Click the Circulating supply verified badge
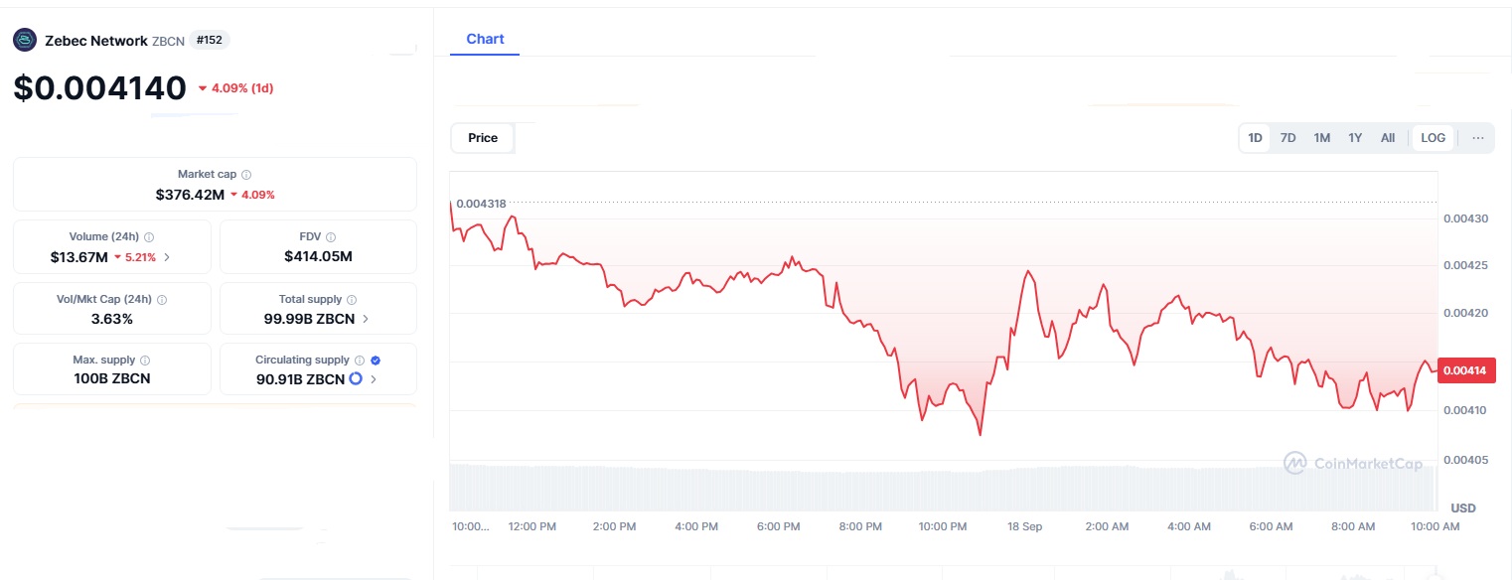 coord(376,361)
